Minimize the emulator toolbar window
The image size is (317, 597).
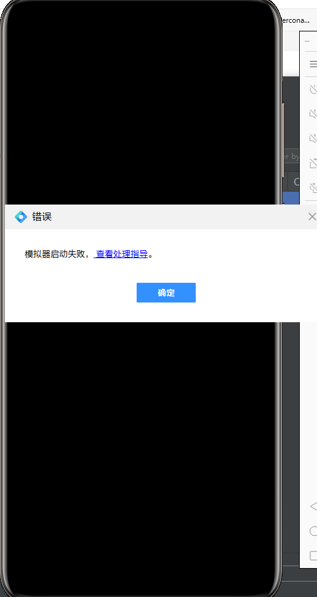pyautogui.click(x=307, y=41)
